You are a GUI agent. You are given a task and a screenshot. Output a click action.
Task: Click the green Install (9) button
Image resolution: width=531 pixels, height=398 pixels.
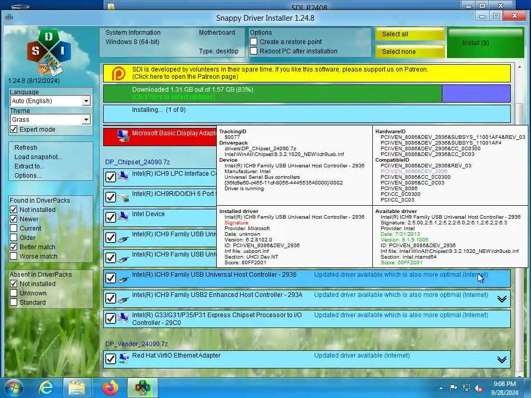[485, 42]
